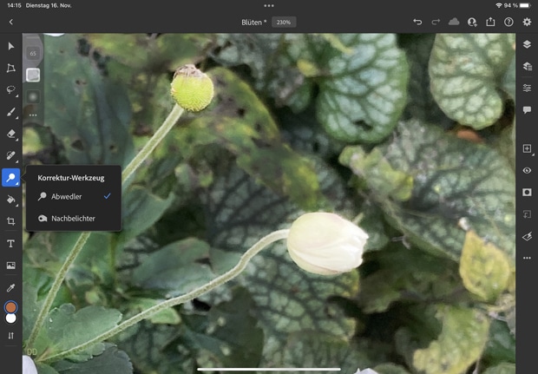Select the Crop tool
The width and height of the screenshot is (538, 374).
point(11,221)
